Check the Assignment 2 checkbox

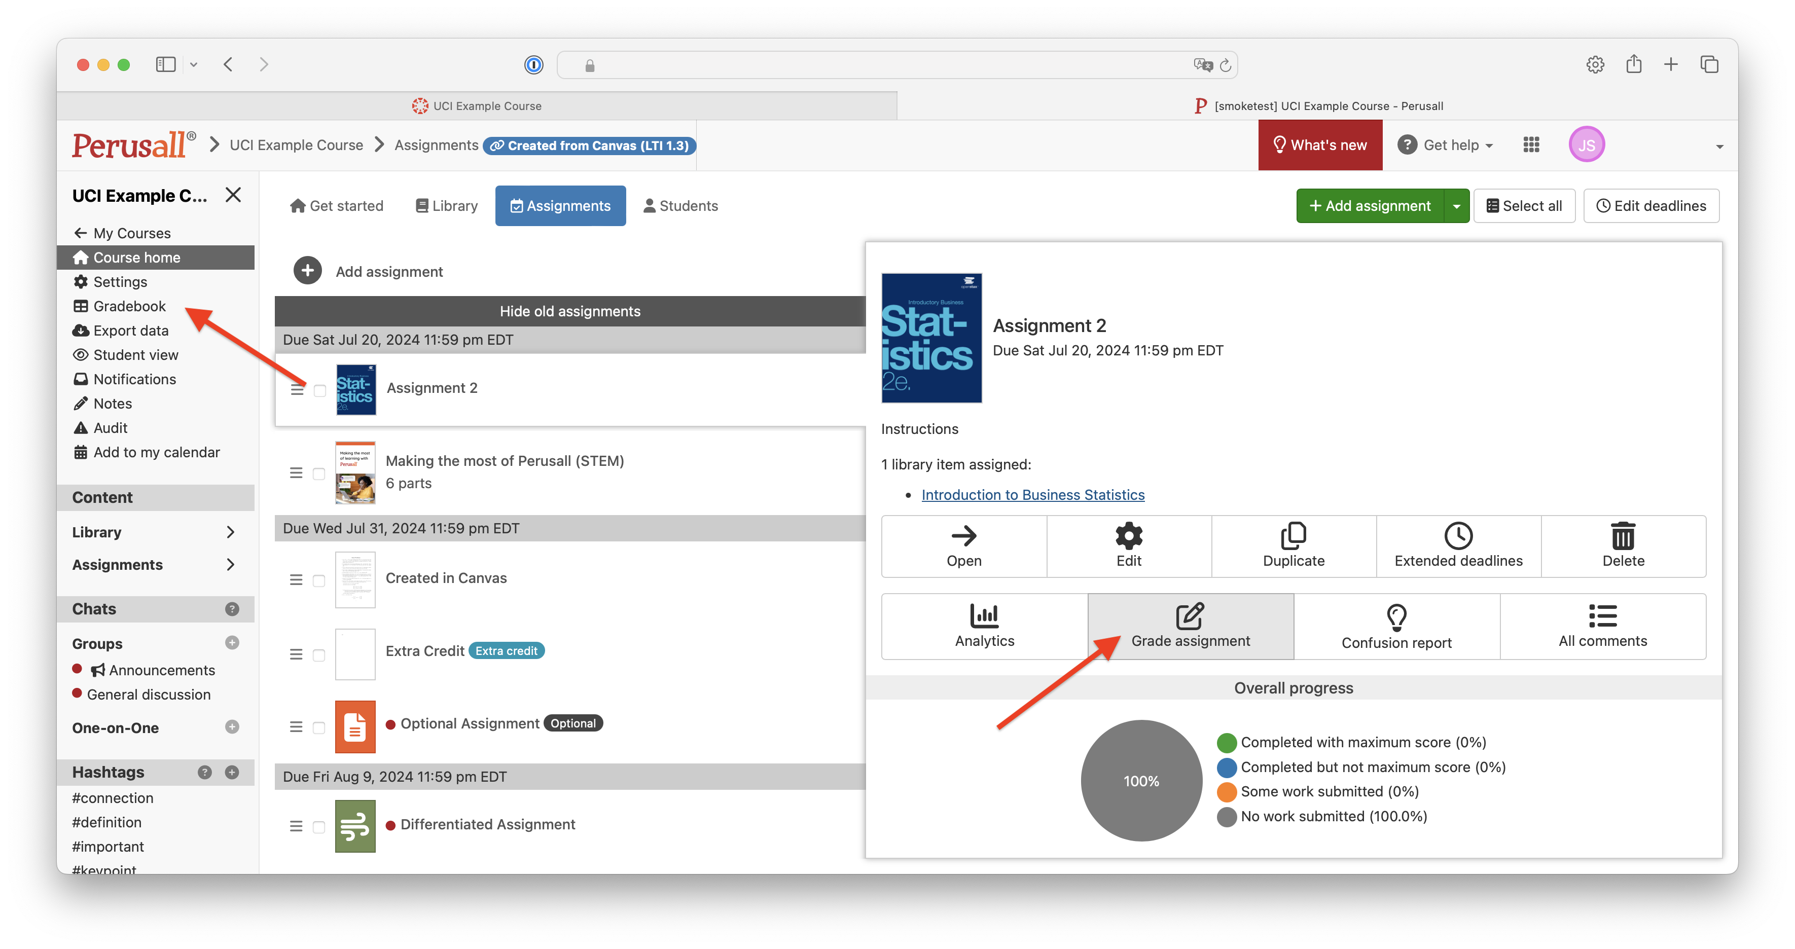(320, 390)
